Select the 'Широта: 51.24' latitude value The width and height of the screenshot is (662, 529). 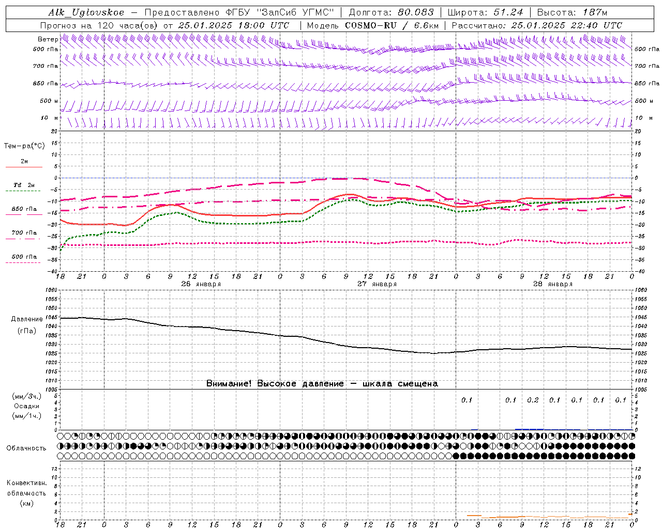coord(485,12)
